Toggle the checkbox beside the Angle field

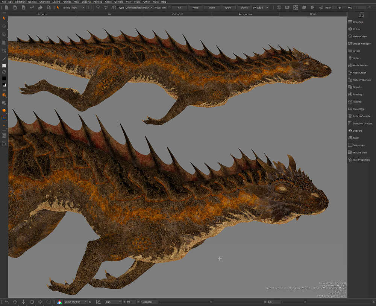tap(170, 8)
